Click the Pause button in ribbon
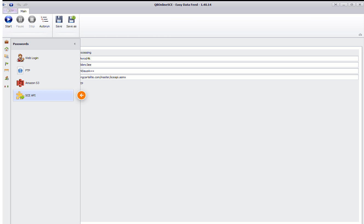Image resolution: width=364 pixels, height=224 pixels. point(20,22)
